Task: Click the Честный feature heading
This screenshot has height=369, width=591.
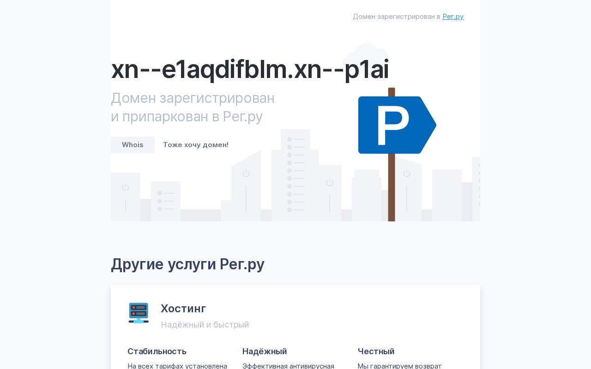Action: pos(376,351)
